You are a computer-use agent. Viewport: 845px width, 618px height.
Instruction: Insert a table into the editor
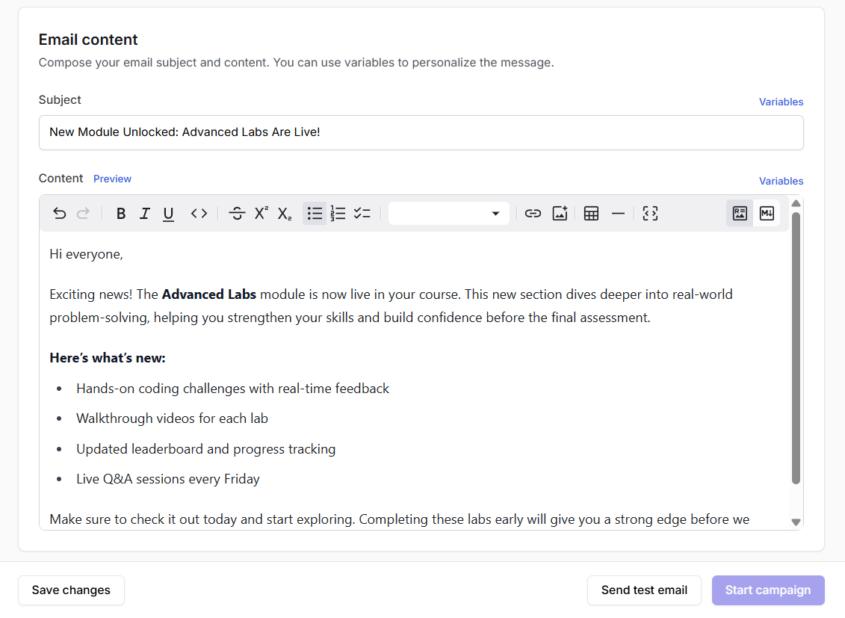tap(591, 214)
